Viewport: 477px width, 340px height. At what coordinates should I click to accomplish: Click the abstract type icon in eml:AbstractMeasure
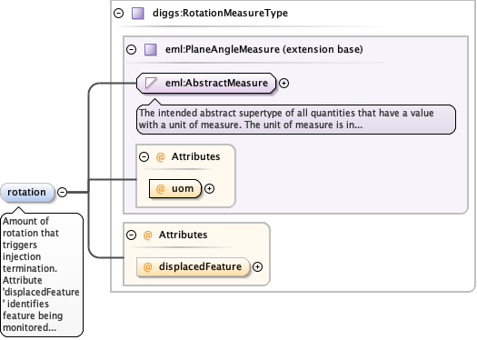(x=151, y=83)
